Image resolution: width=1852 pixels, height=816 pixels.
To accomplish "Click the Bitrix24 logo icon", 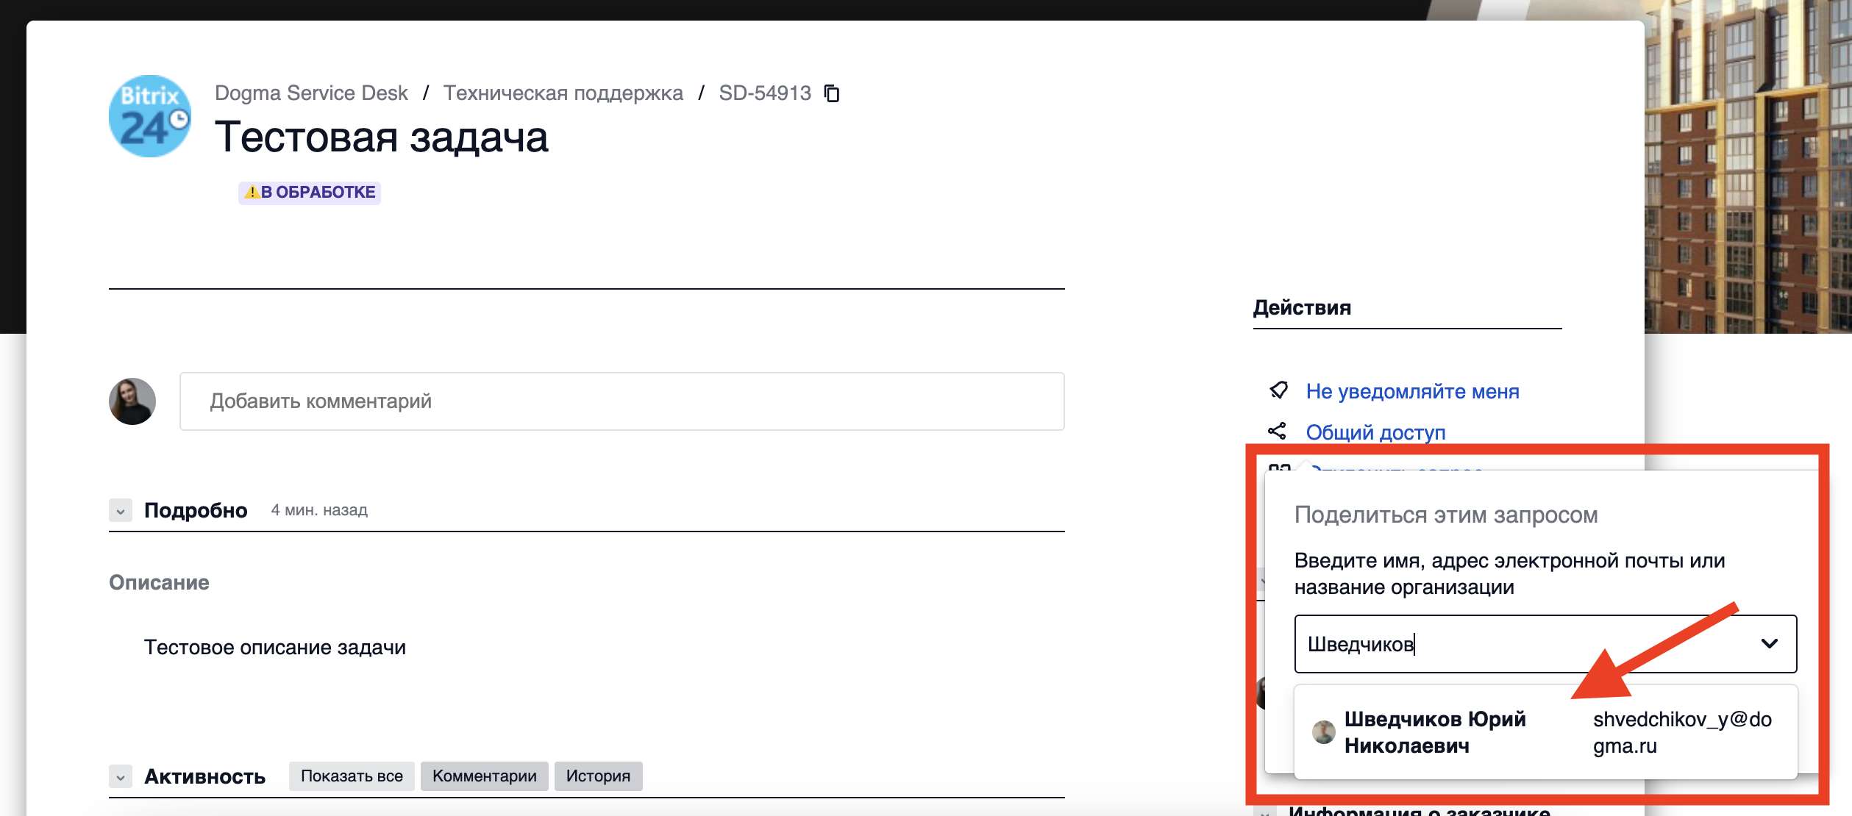I will pyautogui.click(x=150, y=116).
